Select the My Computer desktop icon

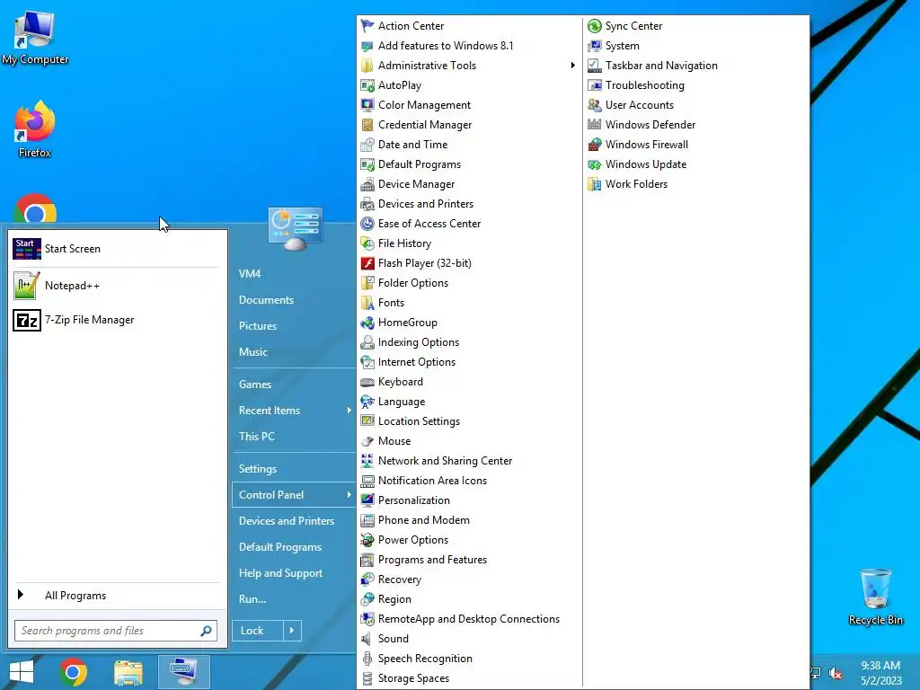click(35, 37)
